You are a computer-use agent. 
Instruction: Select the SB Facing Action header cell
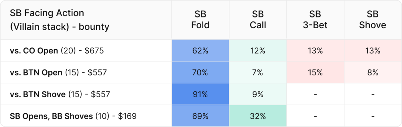tap(86, 20)
